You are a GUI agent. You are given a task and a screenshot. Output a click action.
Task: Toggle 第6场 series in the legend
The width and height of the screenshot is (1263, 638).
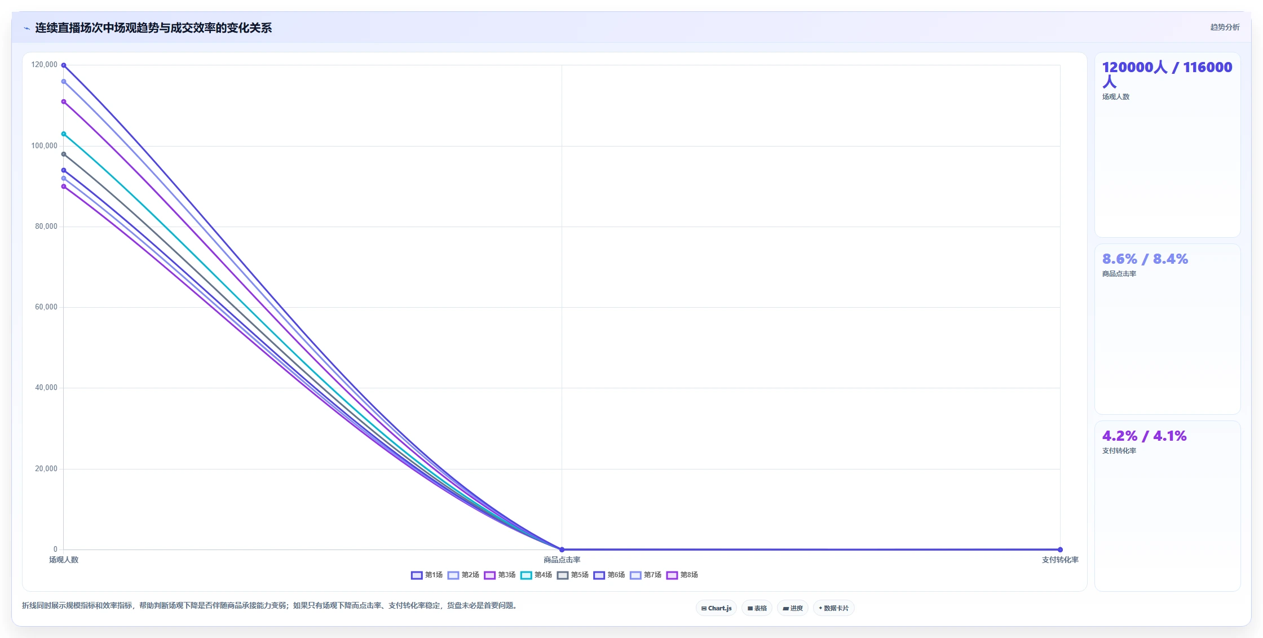click(610, 575)
